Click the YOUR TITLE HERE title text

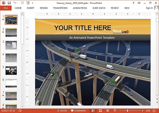(x=83, y=28)
